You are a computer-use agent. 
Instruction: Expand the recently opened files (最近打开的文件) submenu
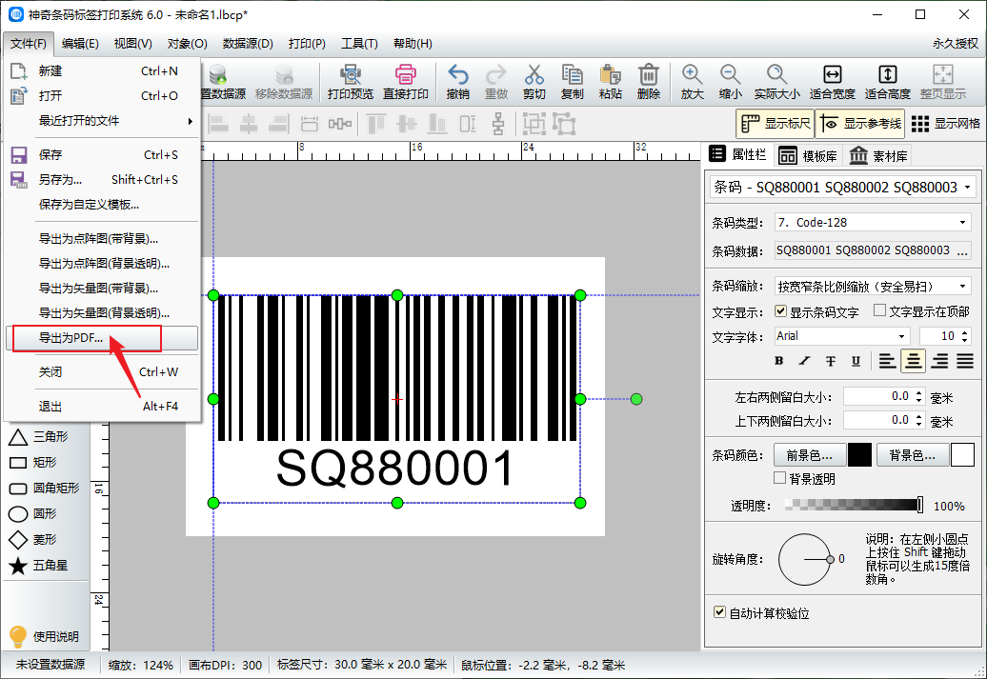102,121
